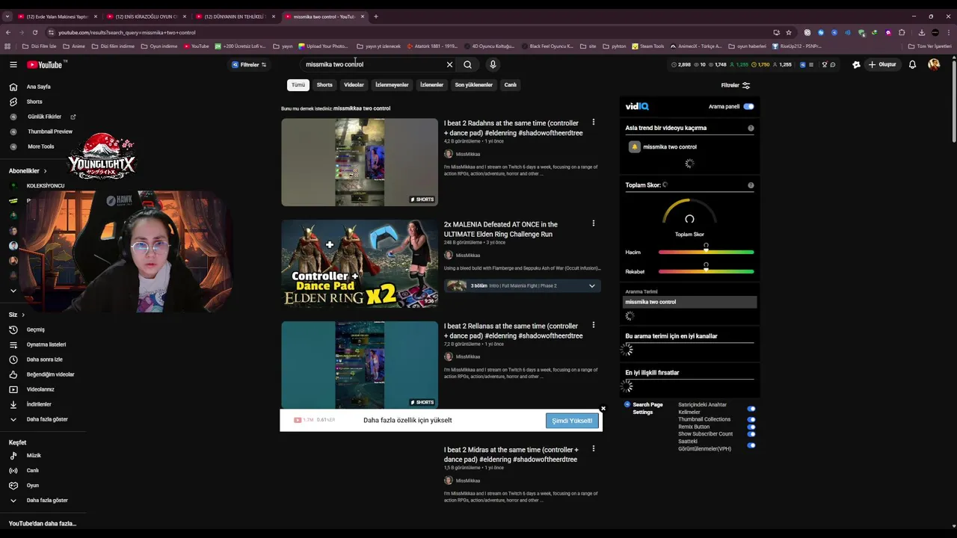Click inside the YouTube search input field
Viewport: 957px width, 538px height.
coord(374,65)
